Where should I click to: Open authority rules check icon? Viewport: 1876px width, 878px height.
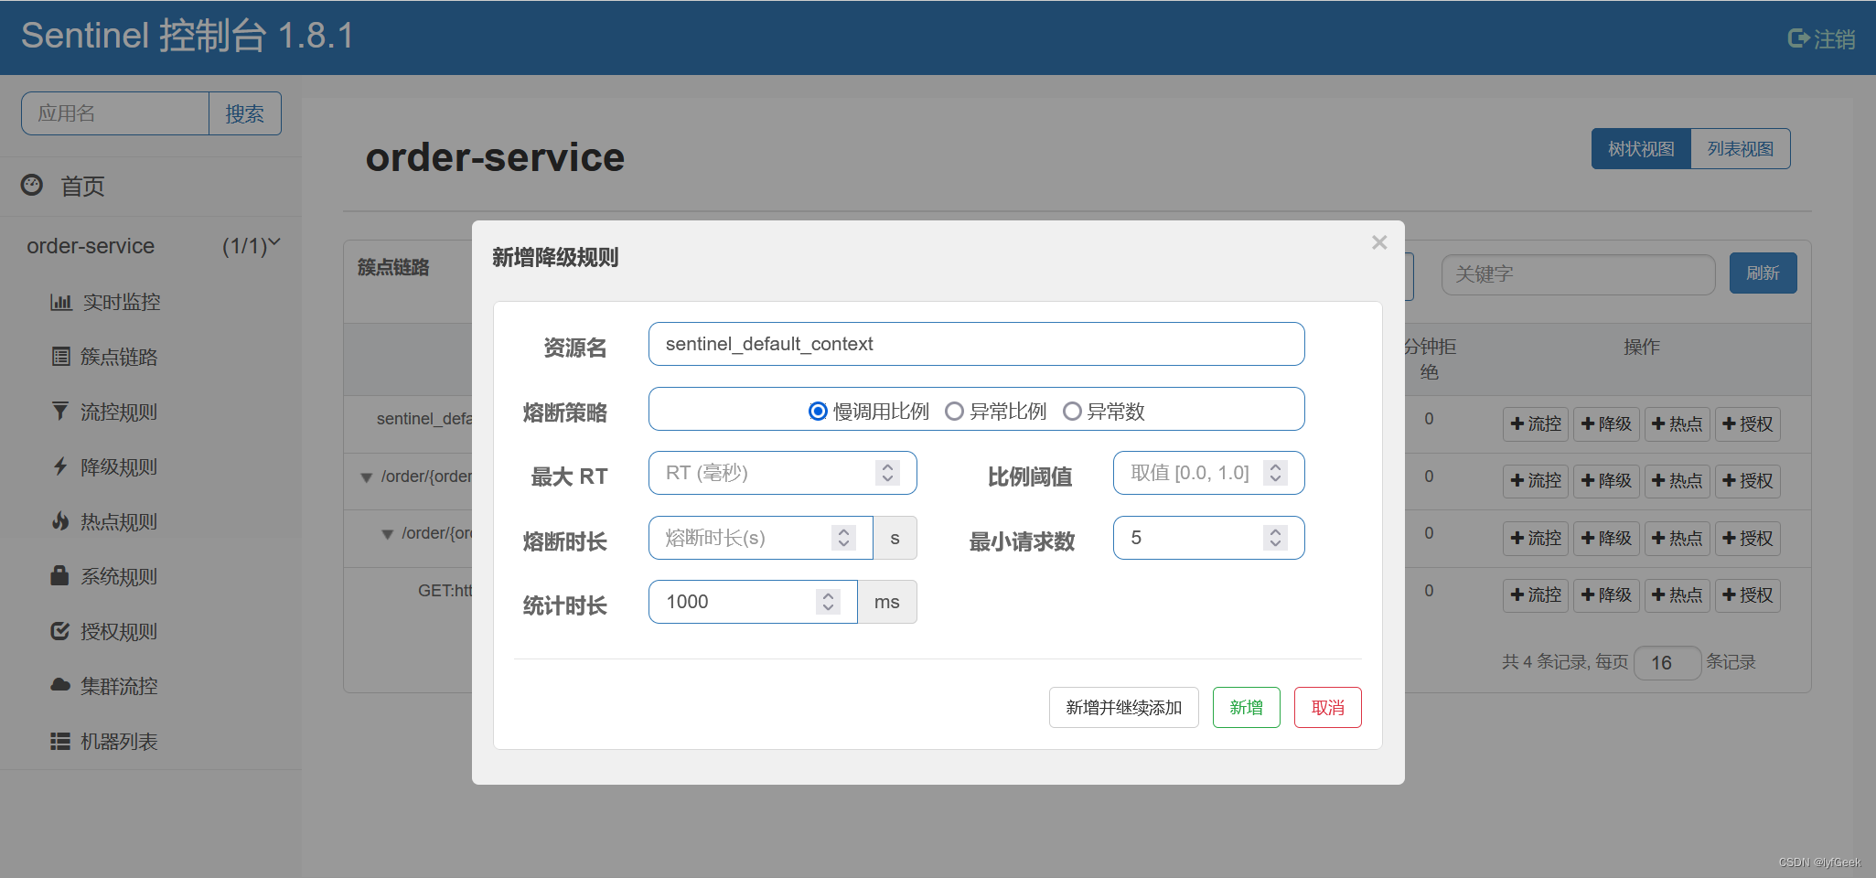click(60, 631)
